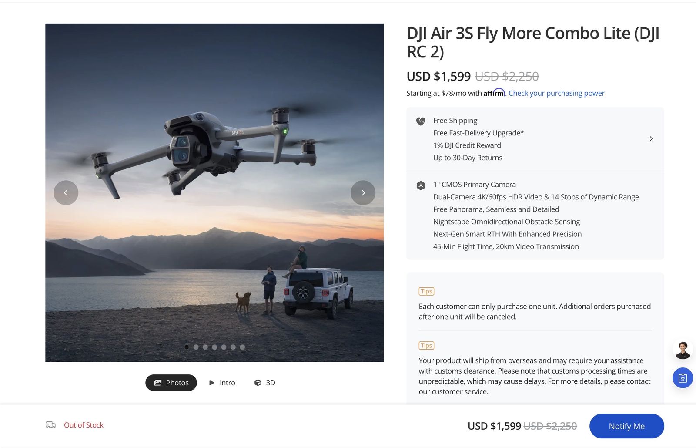The width and height of the screenshot is (696, 448).
Task: Click the main drone product image
Action: pyautogui.click(x=214, y=192)
